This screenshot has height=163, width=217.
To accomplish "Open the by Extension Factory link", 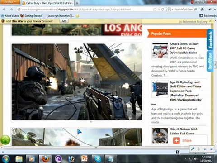I will pyautogui.click(x=193, y=22).
